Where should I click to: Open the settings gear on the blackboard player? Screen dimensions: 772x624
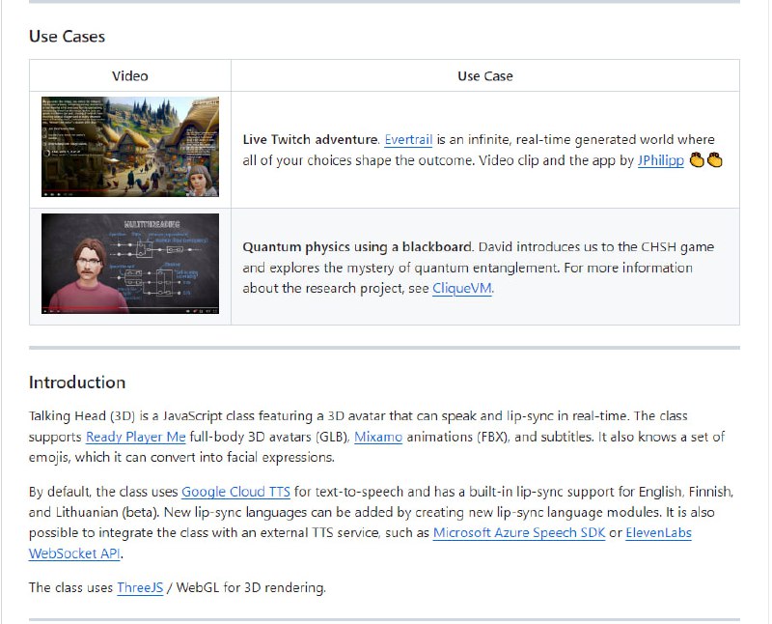201,311
